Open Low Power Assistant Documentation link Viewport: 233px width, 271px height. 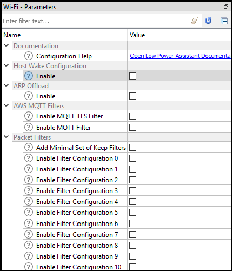(x=180, y=56)
